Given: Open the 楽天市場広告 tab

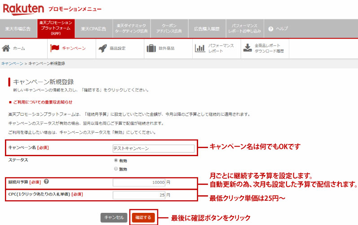Looking at the screenshot, I should (x=18, y=29).
